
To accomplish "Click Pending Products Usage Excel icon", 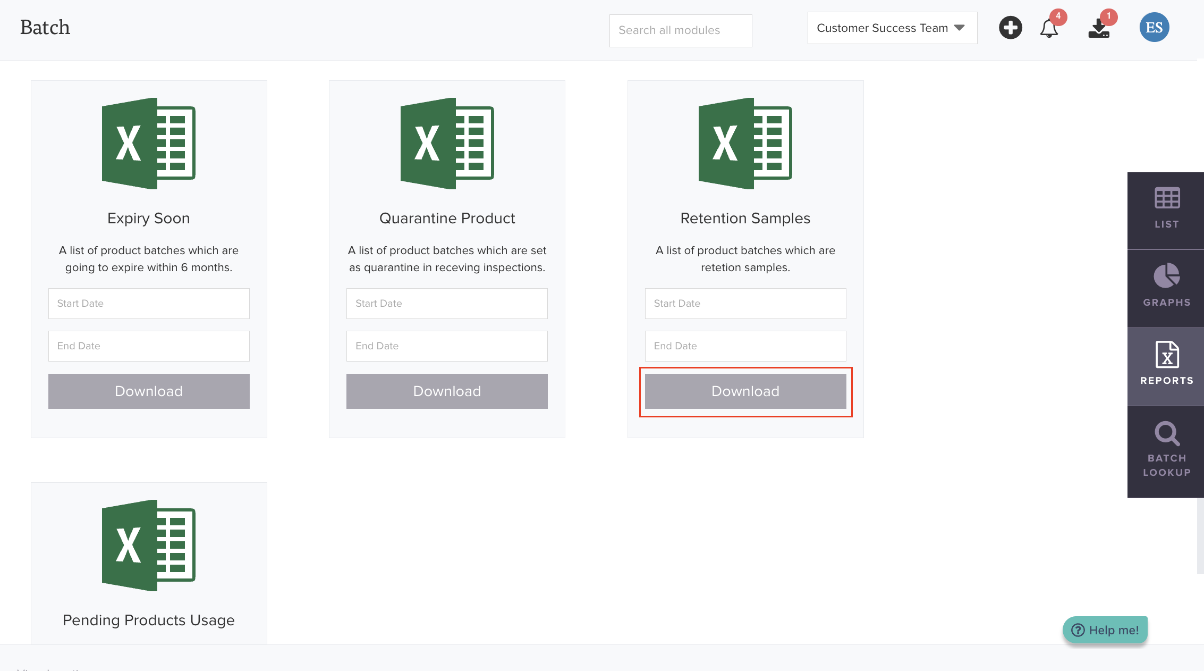I will pos(149,545).
